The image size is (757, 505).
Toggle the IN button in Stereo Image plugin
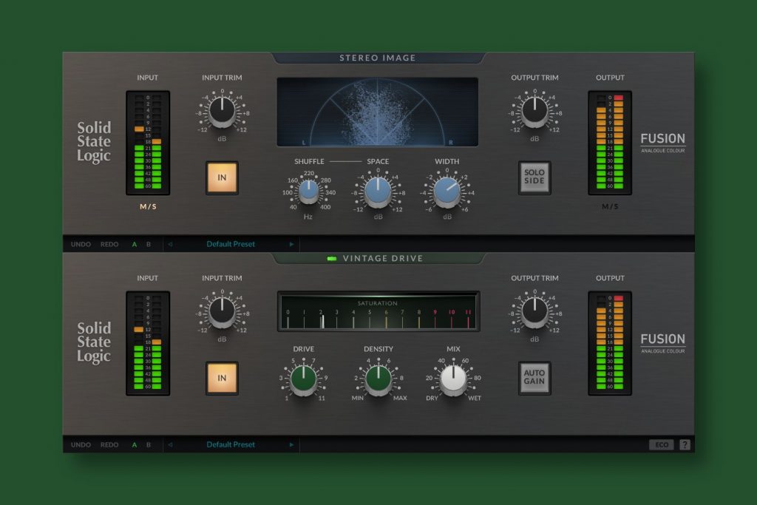click(x=222, y=177)
